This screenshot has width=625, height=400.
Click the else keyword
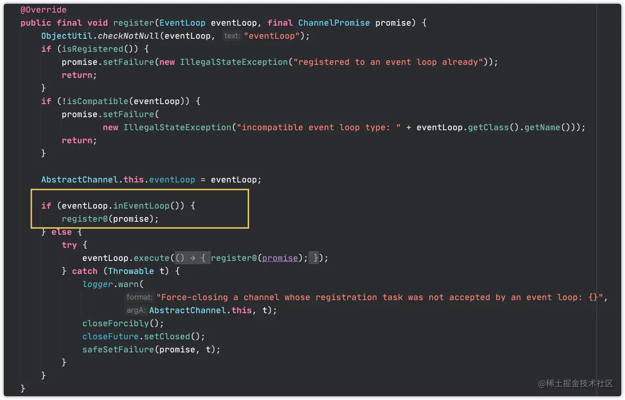[x=62, y=232]
